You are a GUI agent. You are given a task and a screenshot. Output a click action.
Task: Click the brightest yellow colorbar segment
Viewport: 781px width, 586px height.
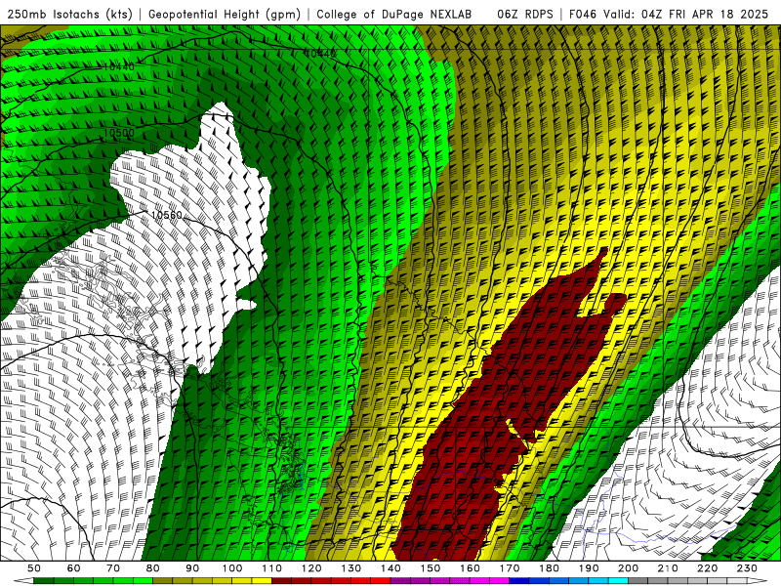262,581
